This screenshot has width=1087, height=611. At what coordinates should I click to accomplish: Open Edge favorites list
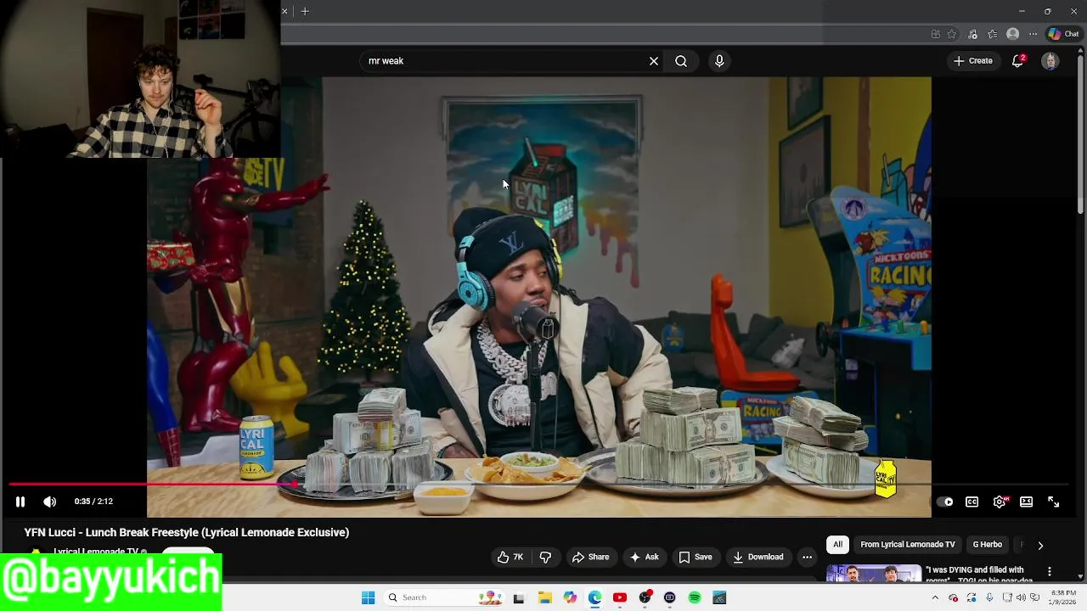992,34
